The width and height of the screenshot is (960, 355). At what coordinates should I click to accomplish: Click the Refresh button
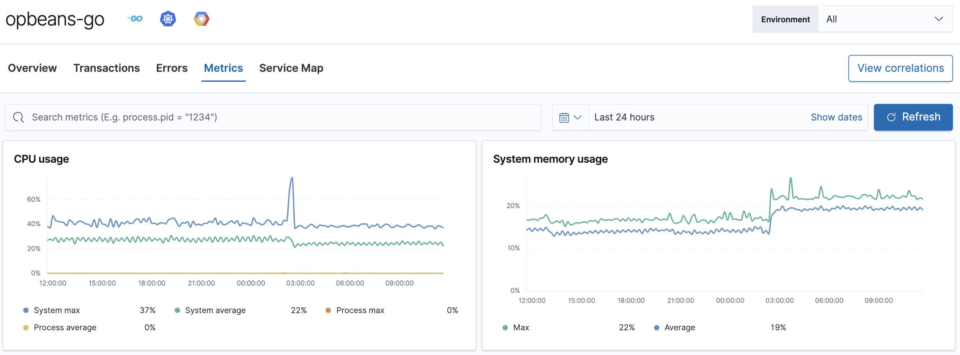tap(913, 117)
